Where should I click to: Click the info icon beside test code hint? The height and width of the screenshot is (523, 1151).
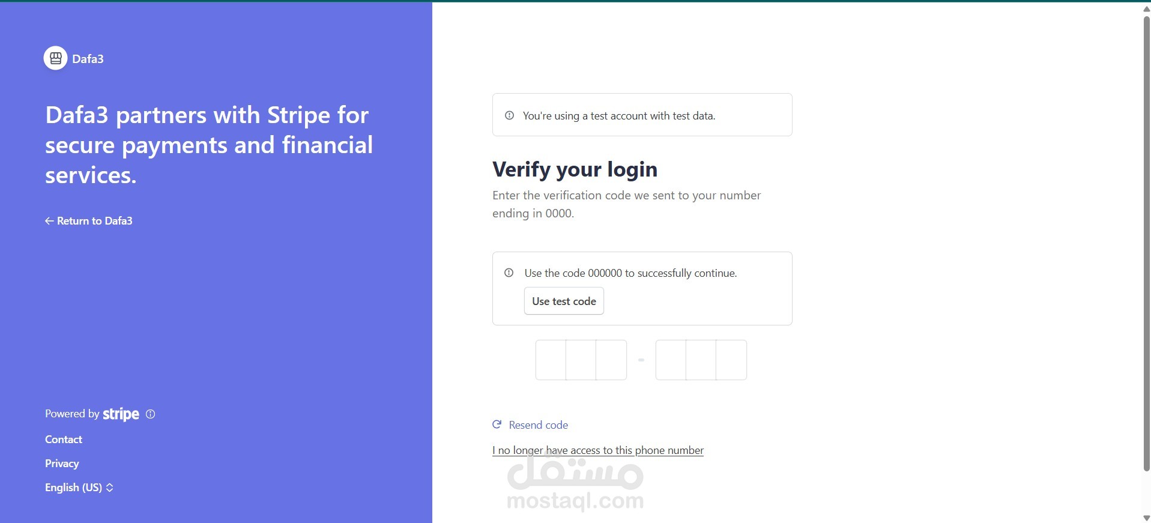[509, 273]
